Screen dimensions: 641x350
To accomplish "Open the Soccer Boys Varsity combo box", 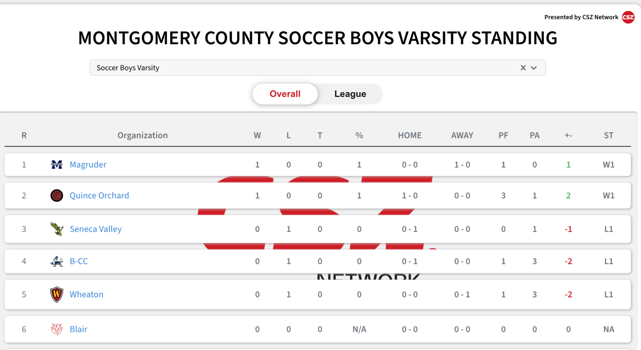I will point(317,68).
